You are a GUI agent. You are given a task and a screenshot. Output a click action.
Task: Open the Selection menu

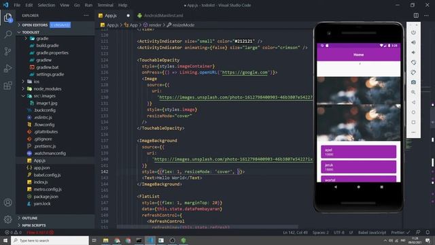point(46,5)
